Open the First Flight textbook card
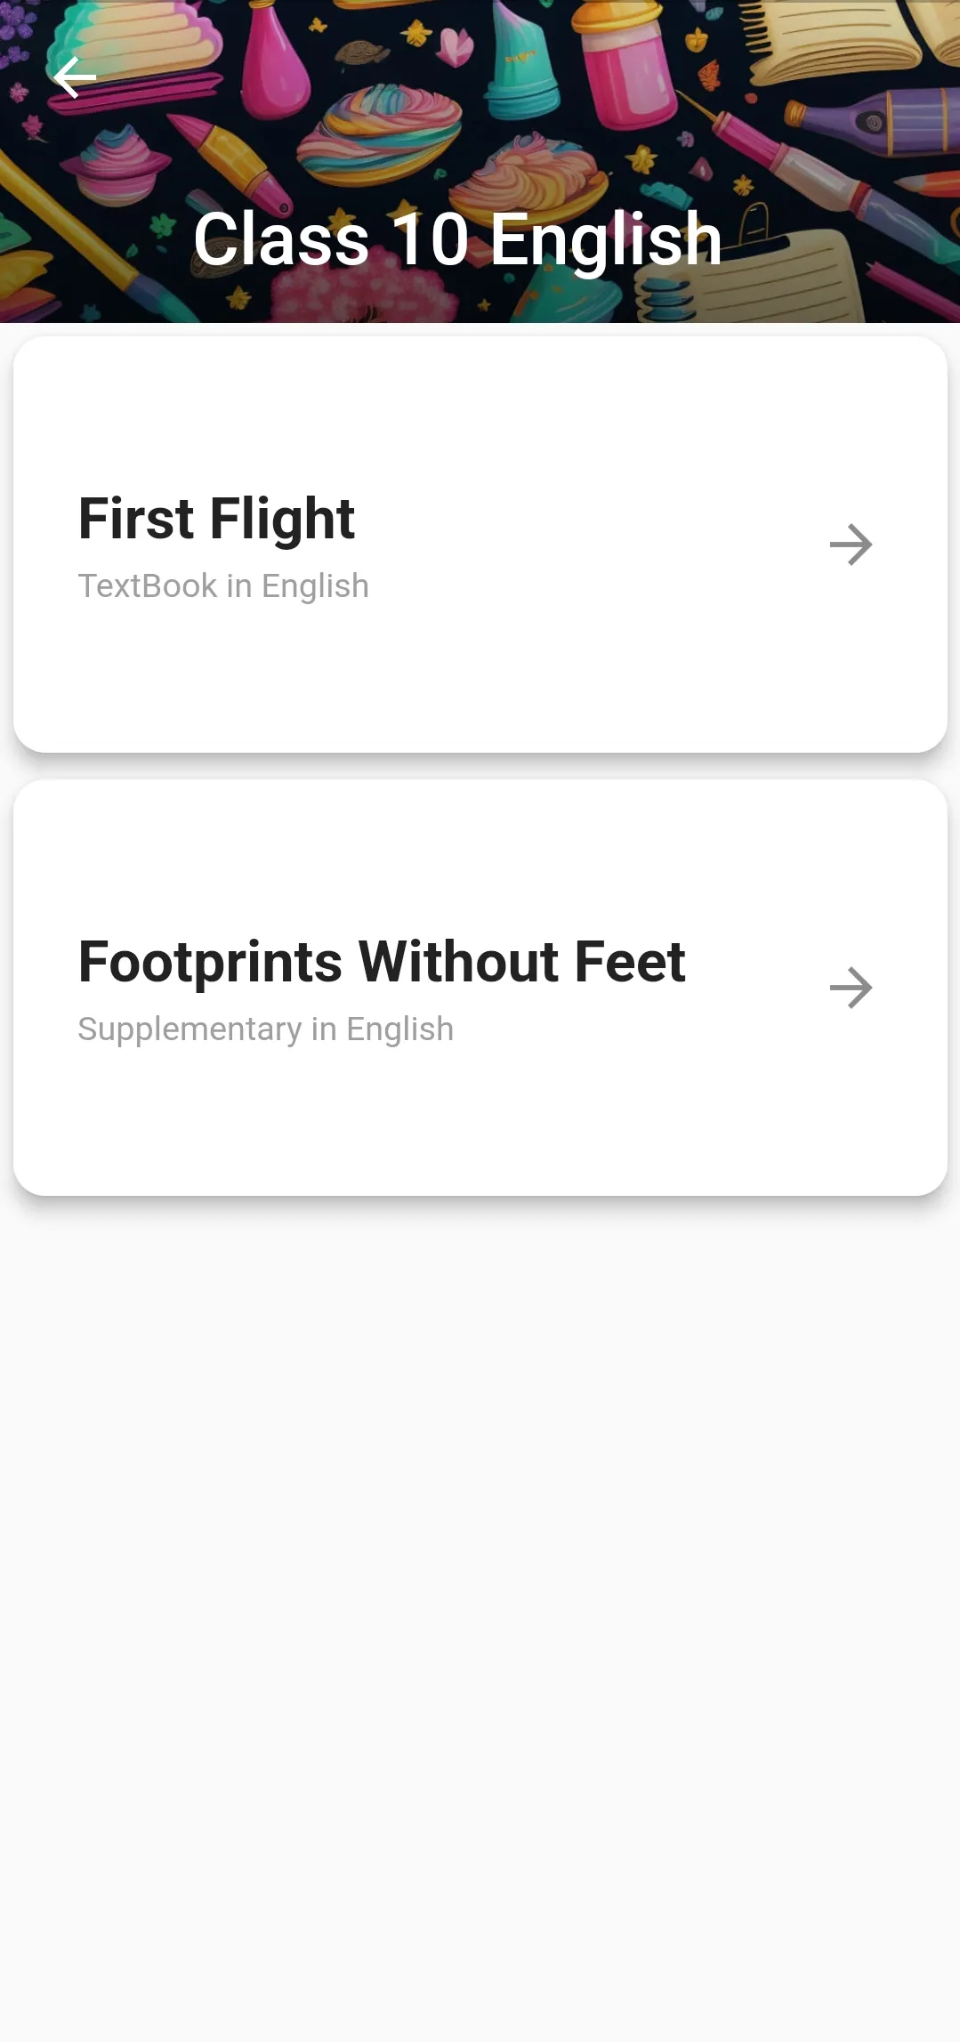Viewport: 960px width, 2042px height. (480, 545)
